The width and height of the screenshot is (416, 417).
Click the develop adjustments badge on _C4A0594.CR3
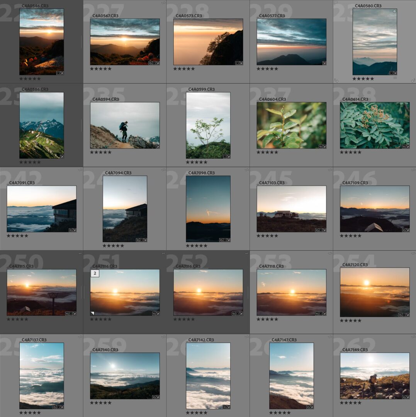(157, 146)
